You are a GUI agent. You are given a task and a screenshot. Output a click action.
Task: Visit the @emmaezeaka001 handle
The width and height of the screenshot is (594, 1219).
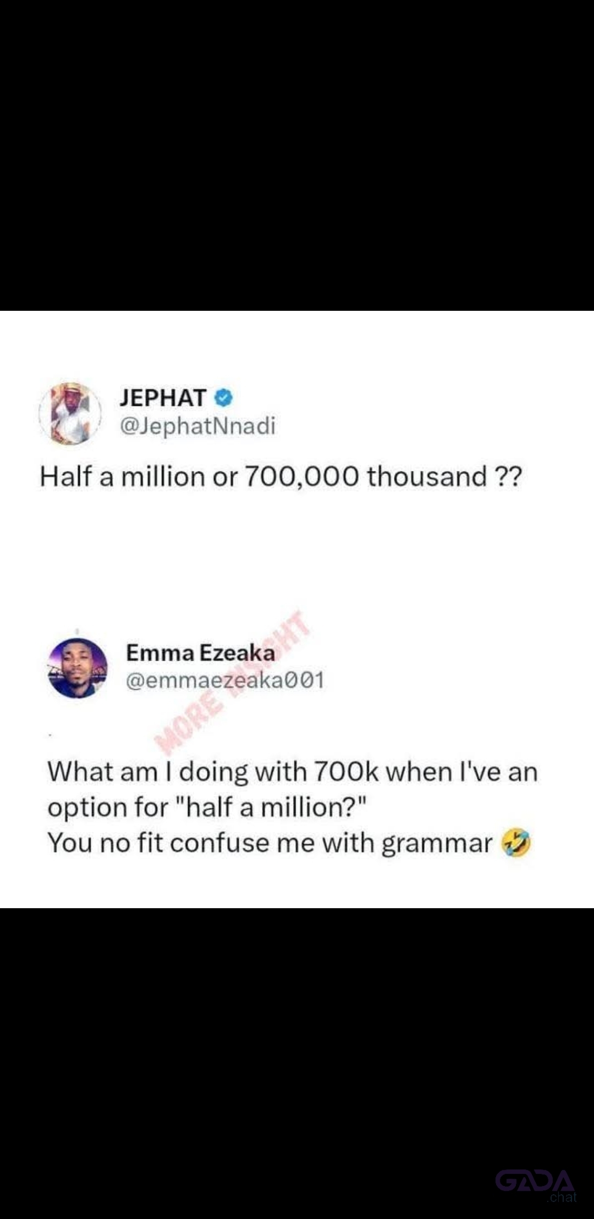225,681
